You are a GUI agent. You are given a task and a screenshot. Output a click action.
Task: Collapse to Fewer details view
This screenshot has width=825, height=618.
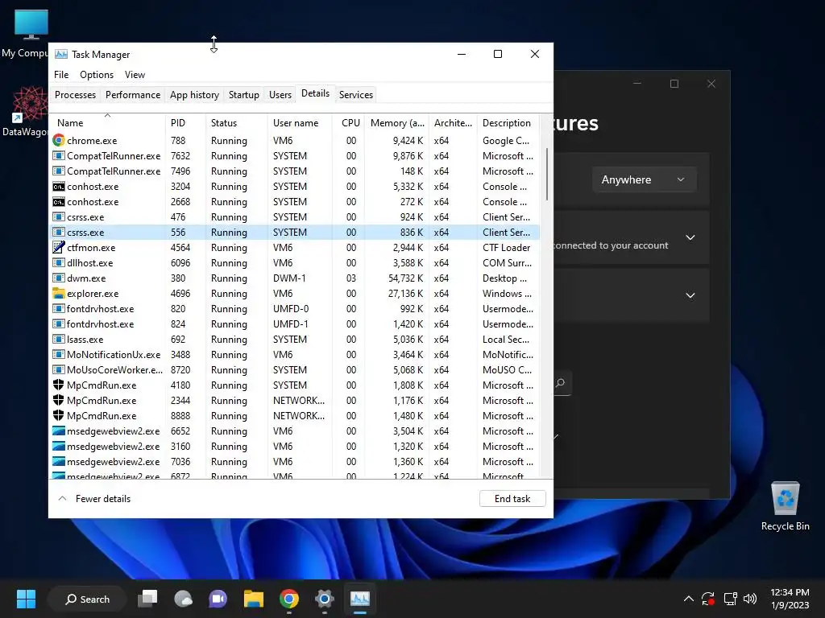pos(94,499)
